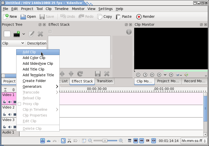Reset effect with the circular arrow icon
209x146 pixels.
80,73
